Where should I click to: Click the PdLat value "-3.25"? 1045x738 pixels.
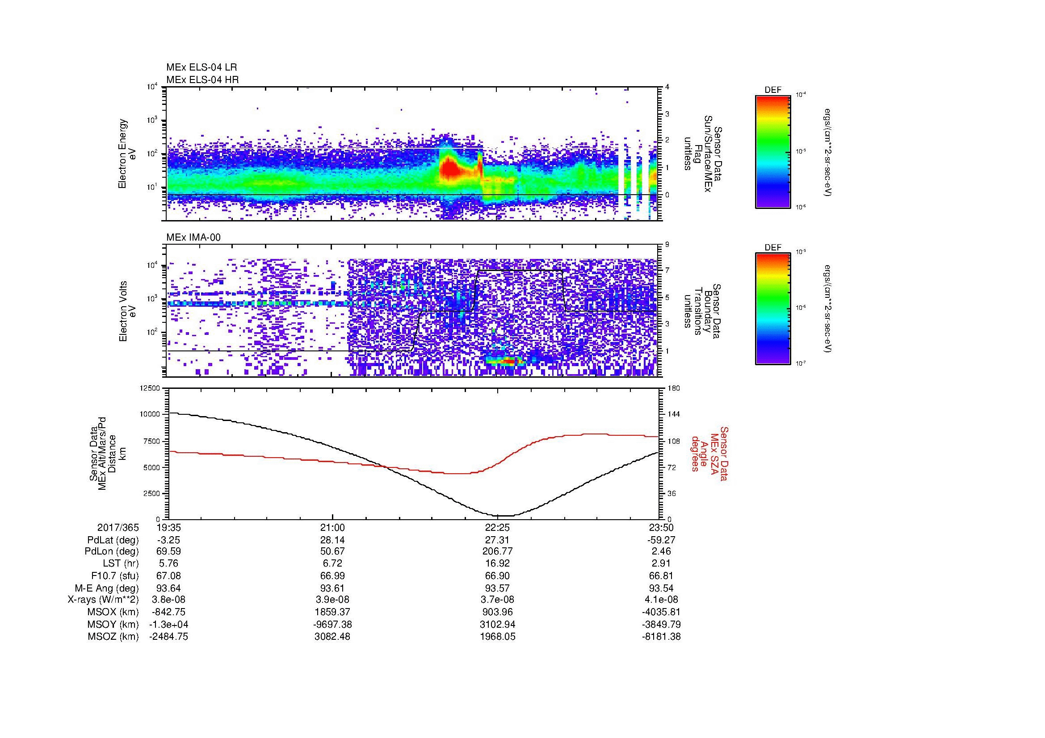tap(169, 540)
